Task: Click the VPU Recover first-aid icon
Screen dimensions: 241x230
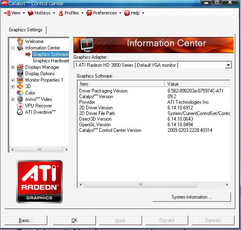Action: (x=20, y=106)
